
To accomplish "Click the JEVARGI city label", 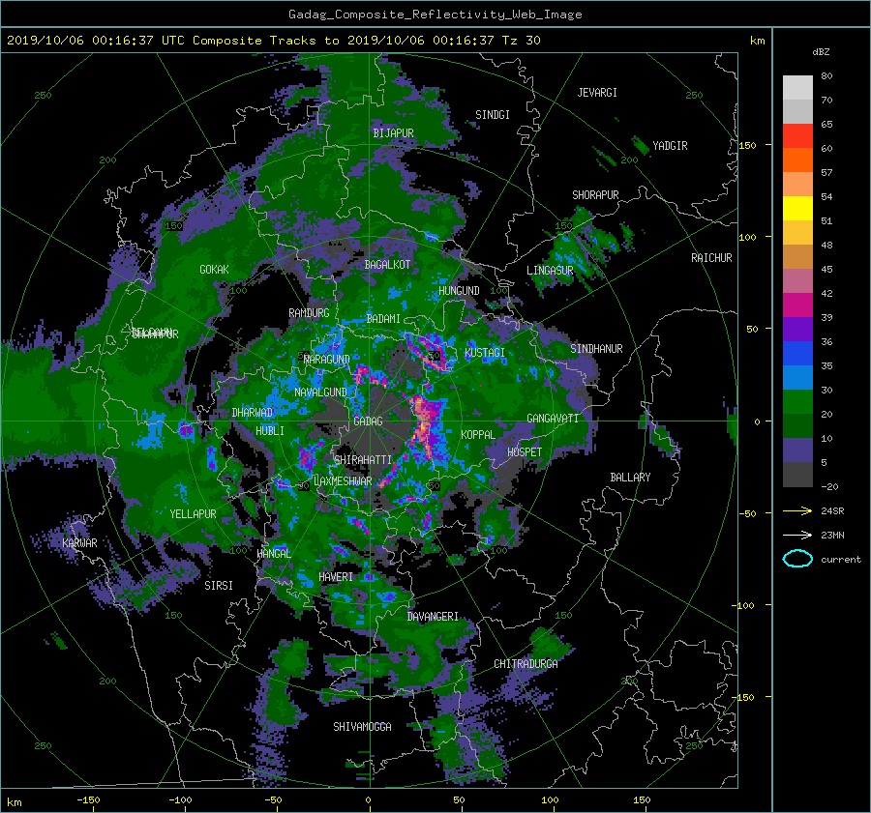I will (x=597, y=93).
